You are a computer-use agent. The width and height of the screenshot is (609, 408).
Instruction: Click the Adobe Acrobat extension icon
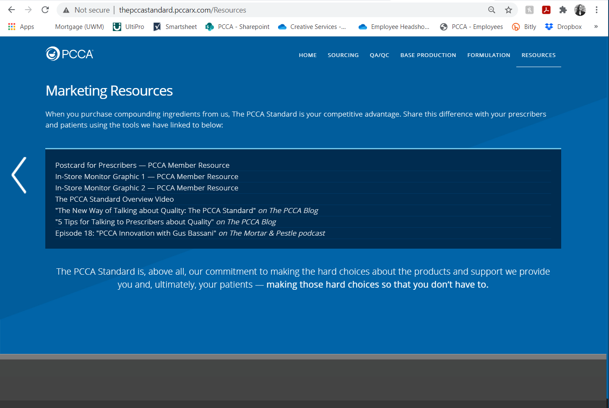pyautogui.click(x=546, y=10)
